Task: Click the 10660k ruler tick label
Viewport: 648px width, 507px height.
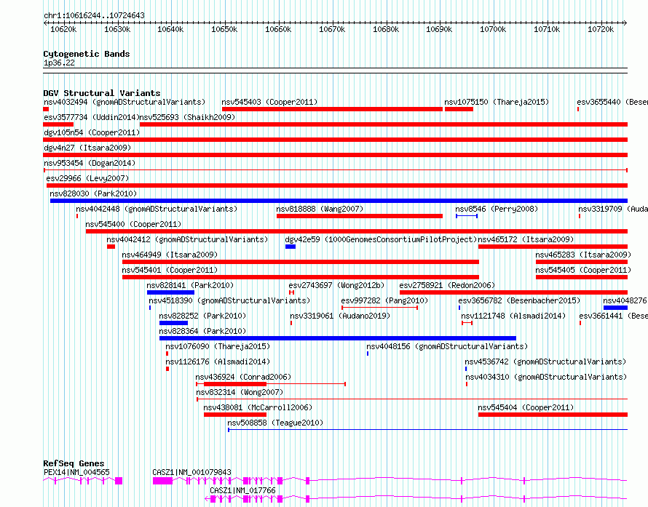Action: [278, 29]
